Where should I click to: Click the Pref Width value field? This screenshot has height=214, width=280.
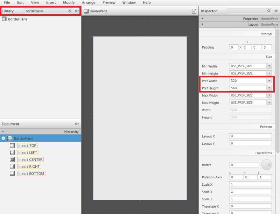[248, 81]
